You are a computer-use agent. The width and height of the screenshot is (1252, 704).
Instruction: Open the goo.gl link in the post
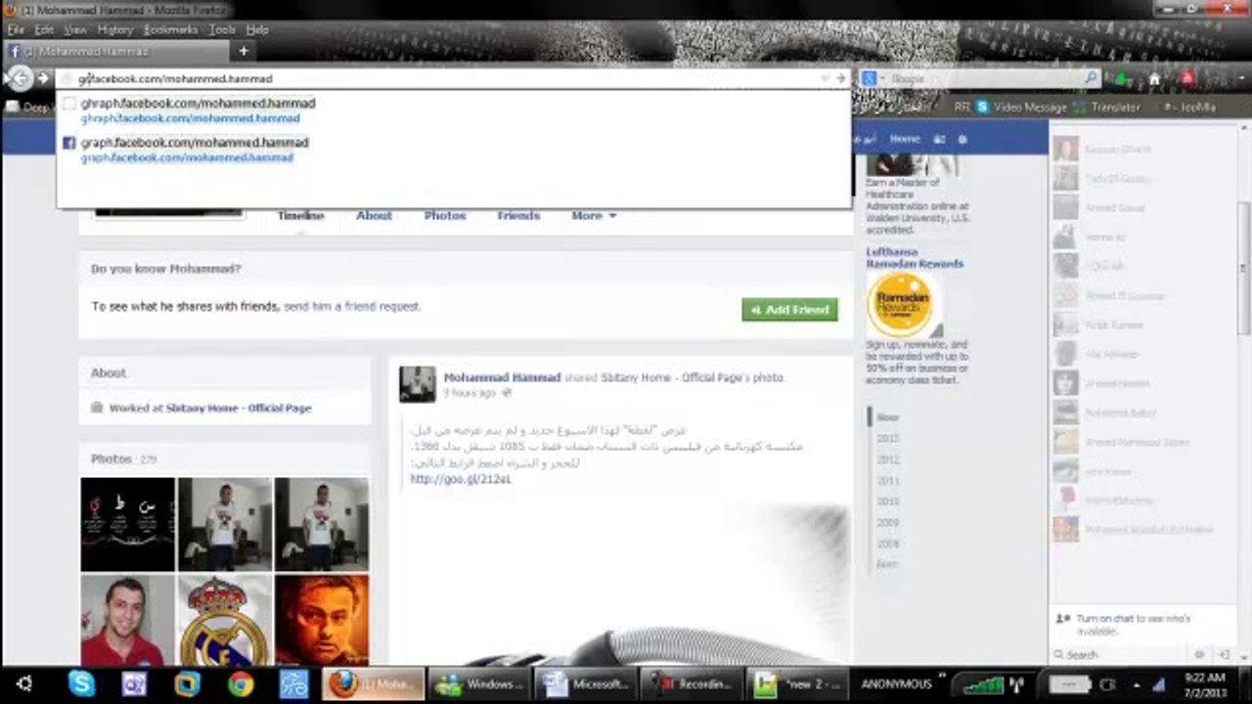click(x=461, y=479)
